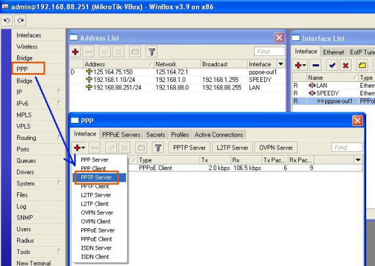Close the Address List window

279,38
